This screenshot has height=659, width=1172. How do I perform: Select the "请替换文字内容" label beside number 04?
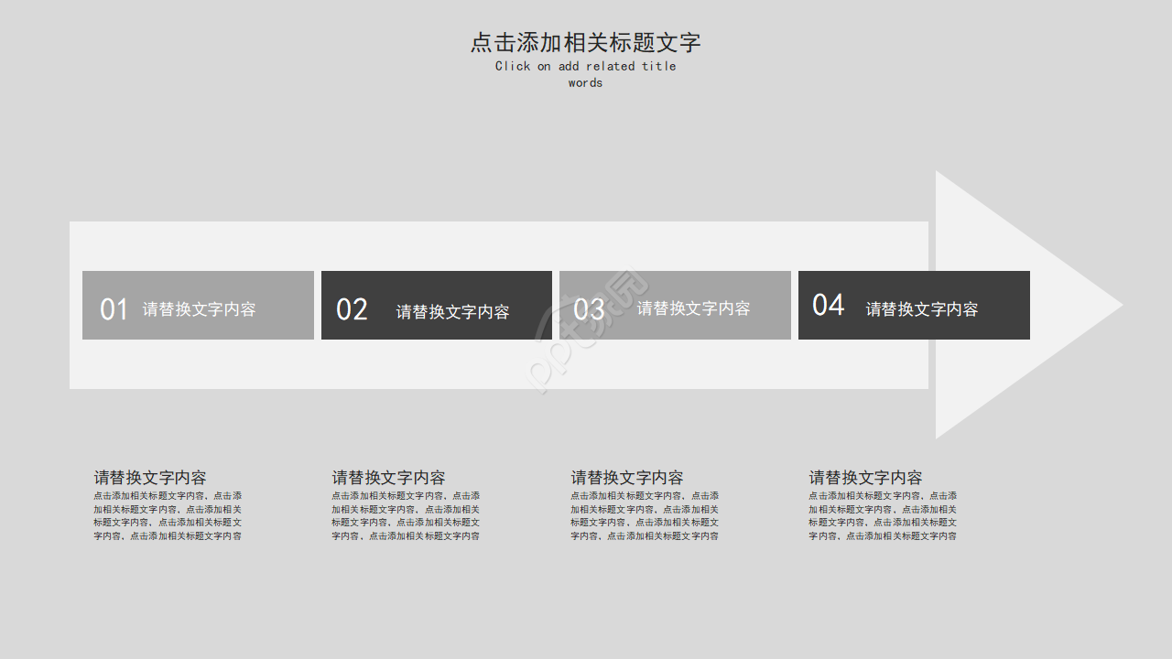tap(921, 309)
